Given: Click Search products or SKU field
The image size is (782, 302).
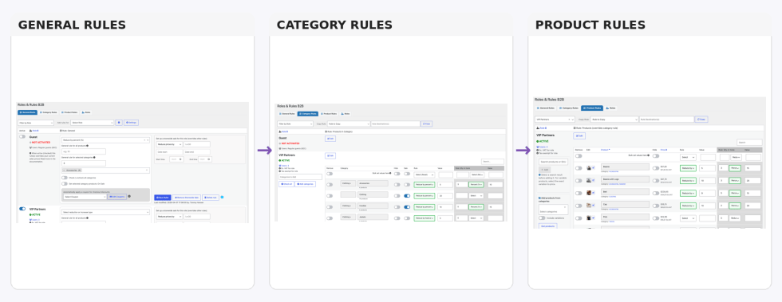Looking at the screenshot, I should 553,162.
